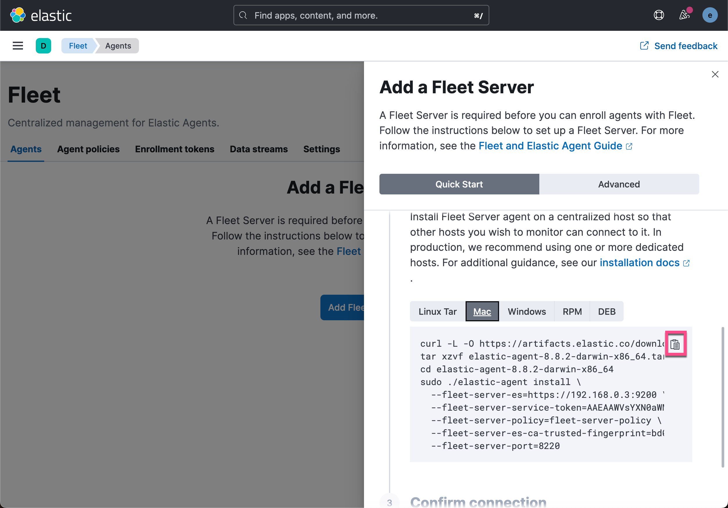The width and height of the screenshot is (728, 508).
Task: Click the Elastic logo icon
Action: click(x=18, y=15)
